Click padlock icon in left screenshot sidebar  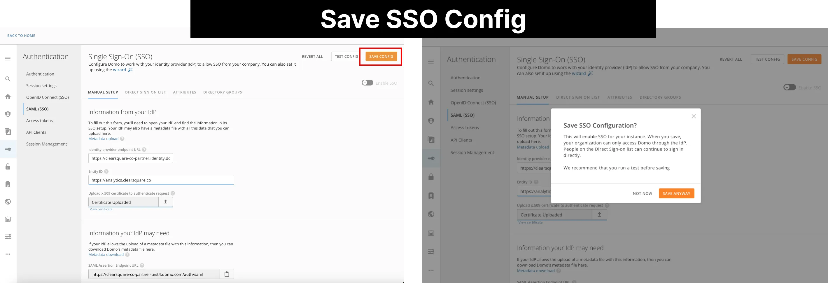pos(8,167)
